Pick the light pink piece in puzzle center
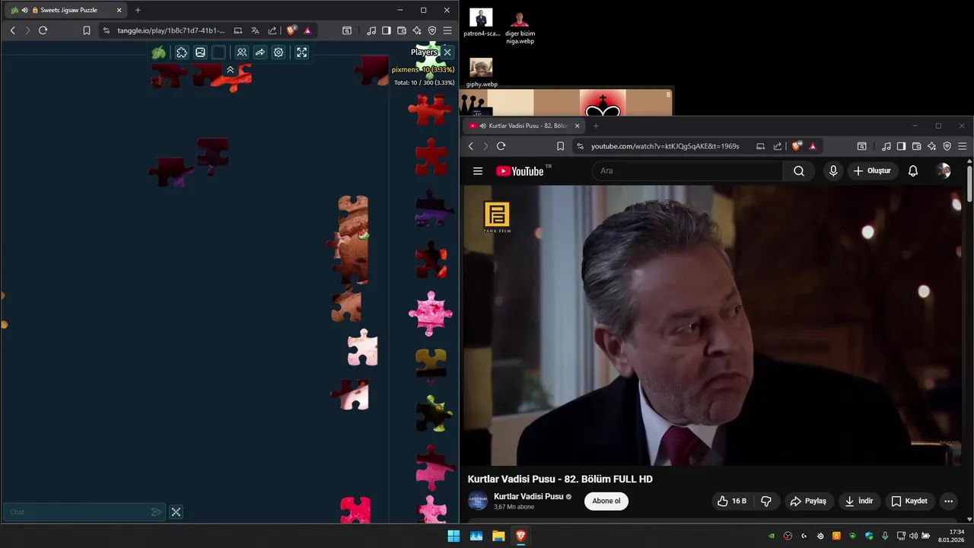This screenshot has width=974, height=548. 362,347
